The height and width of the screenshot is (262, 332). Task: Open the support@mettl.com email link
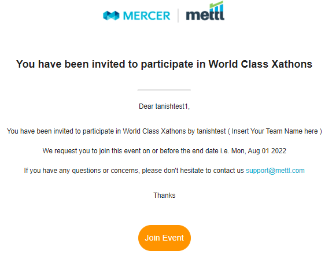click(275, 171)
